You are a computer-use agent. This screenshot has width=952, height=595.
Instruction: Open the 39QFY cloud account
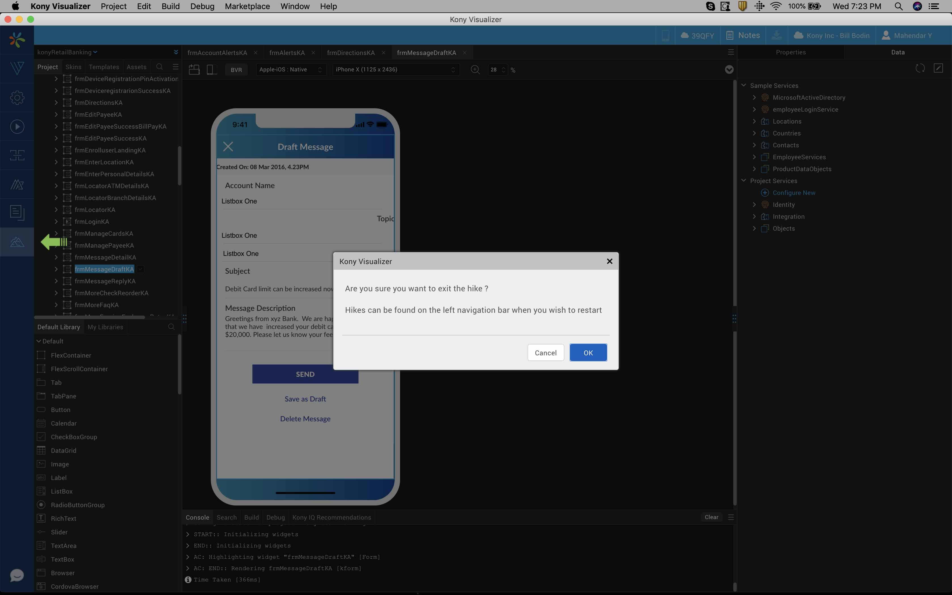697,35
